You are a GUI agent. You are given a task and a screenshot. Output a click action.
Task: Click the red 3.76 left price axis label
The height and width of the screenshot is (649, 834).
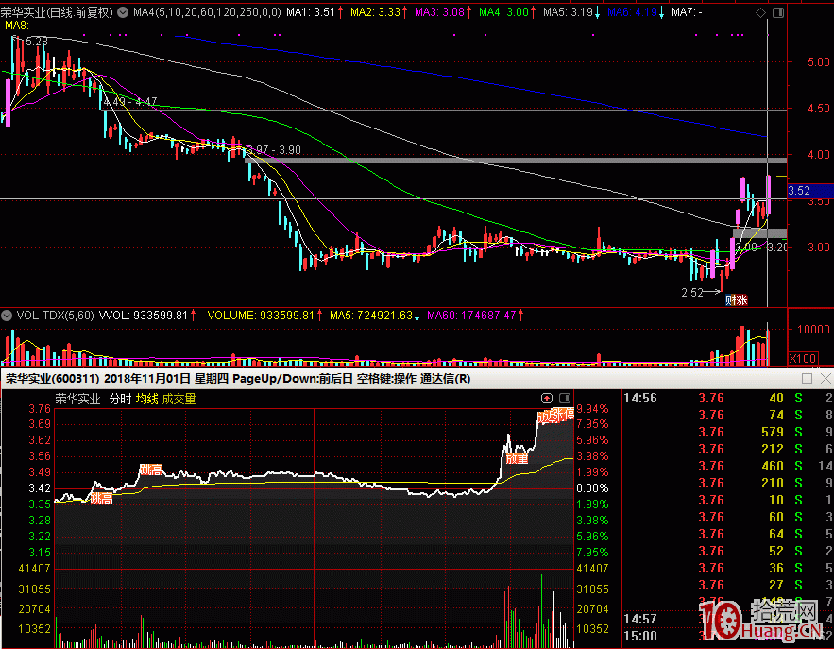click(x=40, y=408)
